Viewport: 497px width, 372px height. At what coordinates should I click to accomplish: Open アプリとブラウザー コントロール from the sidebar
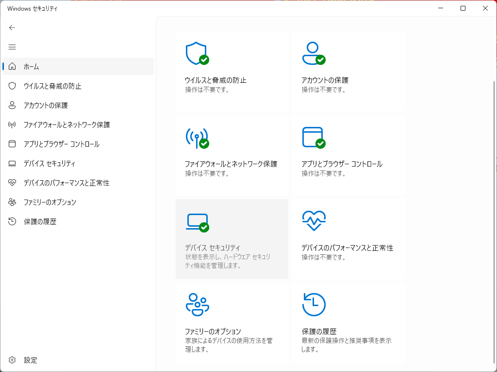78,144
